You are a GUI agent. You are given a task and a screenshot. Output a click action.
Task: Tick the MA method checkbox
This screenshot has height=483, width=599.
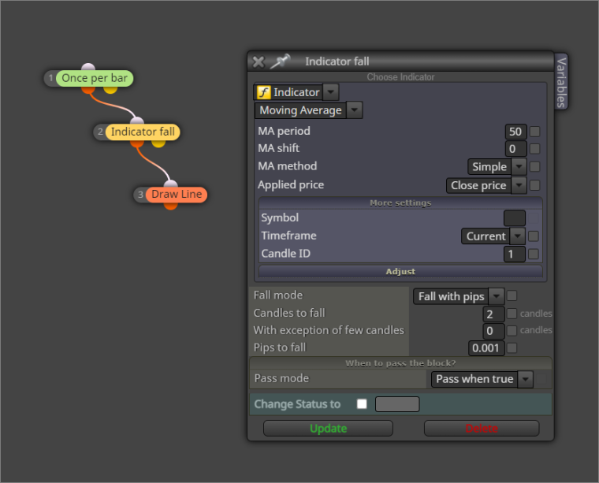point(535,166)
